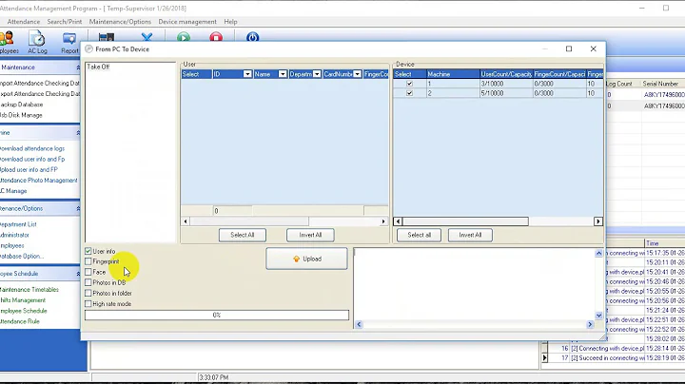
Task: Uncheck machine 2 device checkbox
Action: (x=409, y=93)
